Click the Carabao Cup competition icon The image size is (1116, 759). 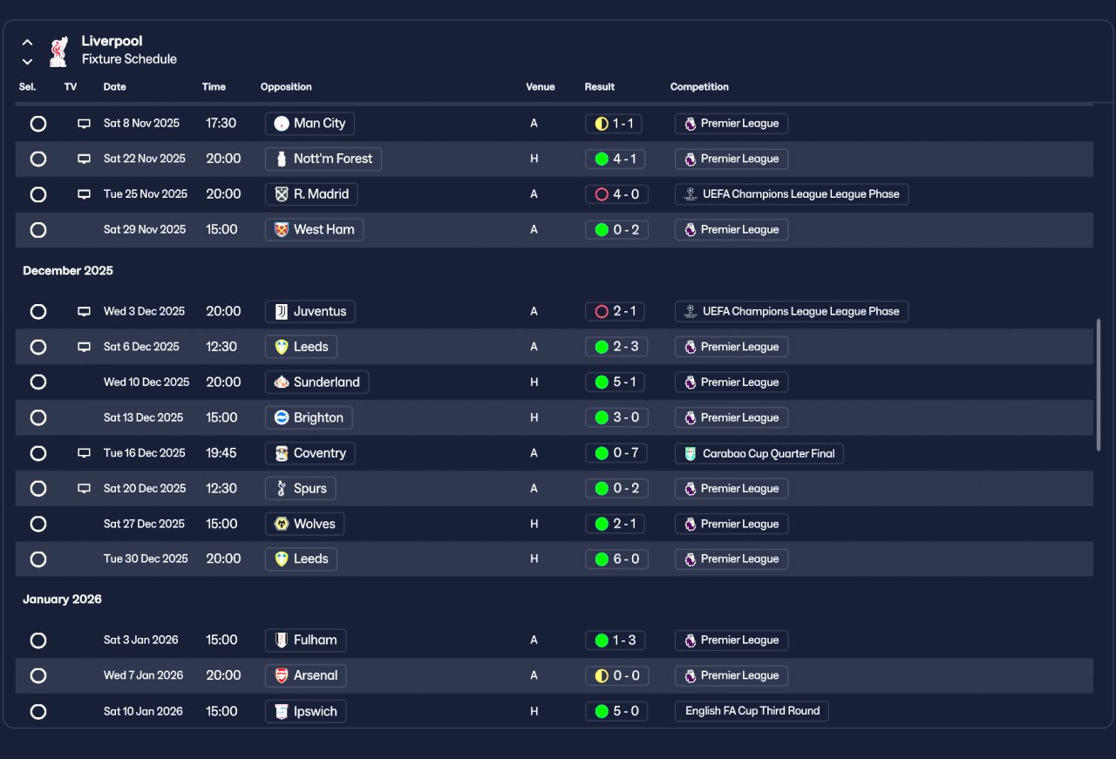point(691,453)
